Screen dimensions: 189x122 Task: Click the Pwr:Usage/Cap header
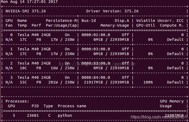point(61,25)
